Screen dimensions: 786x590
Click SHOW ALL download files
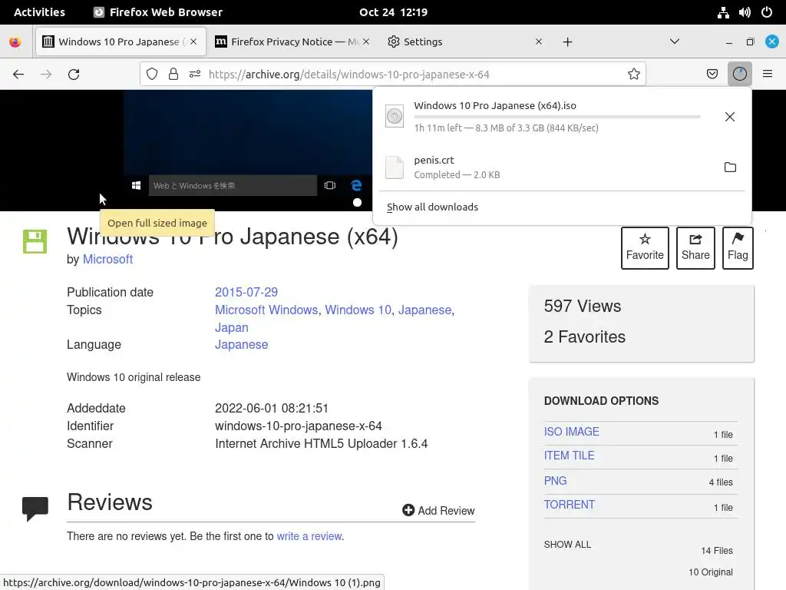click(x=567, y=545)
